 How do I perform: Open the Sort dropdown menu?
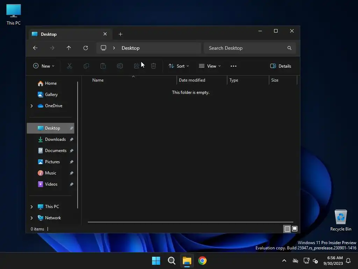tap(179, 66)
